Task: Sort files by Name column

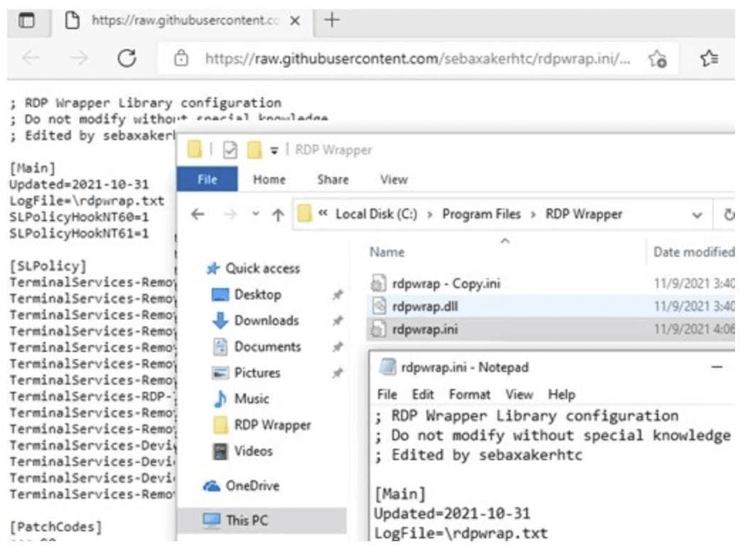Action: click(387, 252)
